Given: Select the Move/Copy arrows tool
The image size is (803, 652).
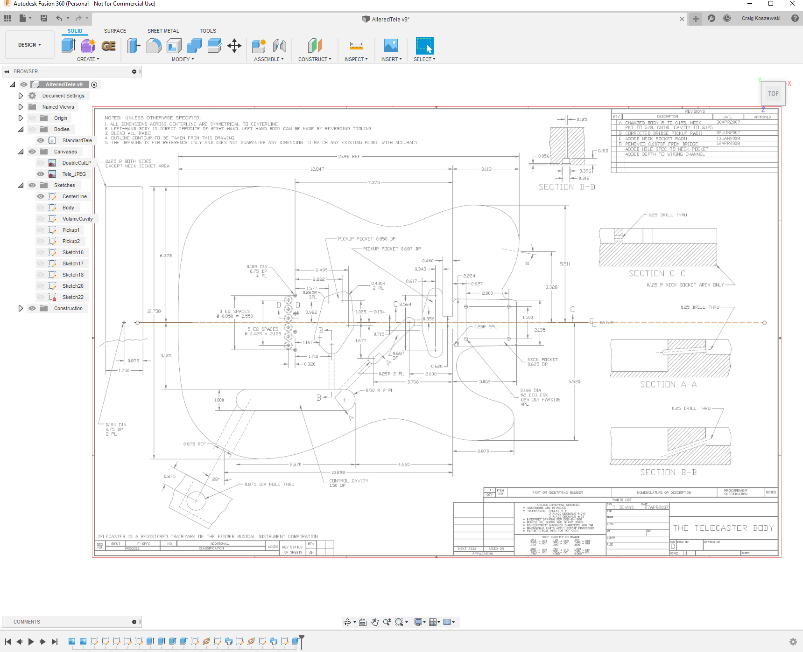Looking at the screenshot, I should tap(234, 46).
